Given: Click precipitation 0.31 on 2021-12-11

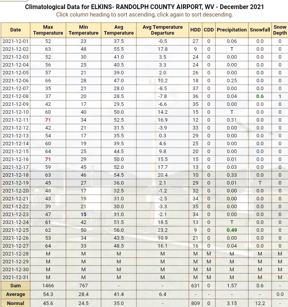Looking at the screenshot, I should pyautogui.click(x=232, y=120).
